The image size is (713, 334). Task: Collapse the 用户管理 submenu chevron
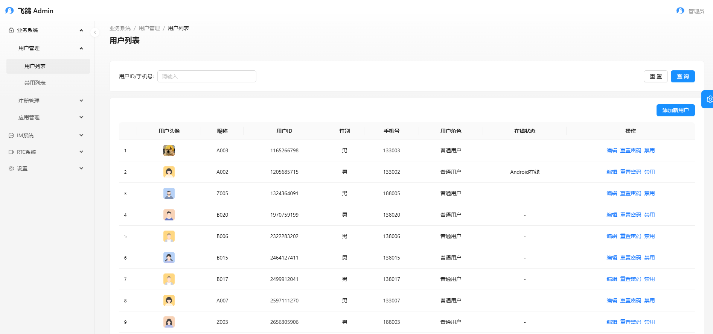point(81,48)
